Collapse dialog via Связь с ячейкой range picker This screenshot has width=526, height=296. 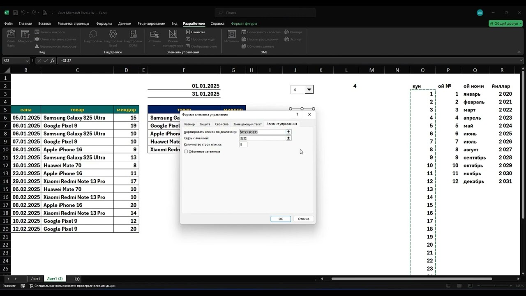point(288,139)
